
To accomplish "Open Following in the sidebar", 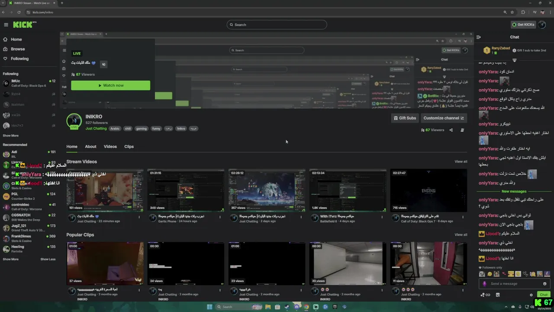I will [x=19, y=58].
